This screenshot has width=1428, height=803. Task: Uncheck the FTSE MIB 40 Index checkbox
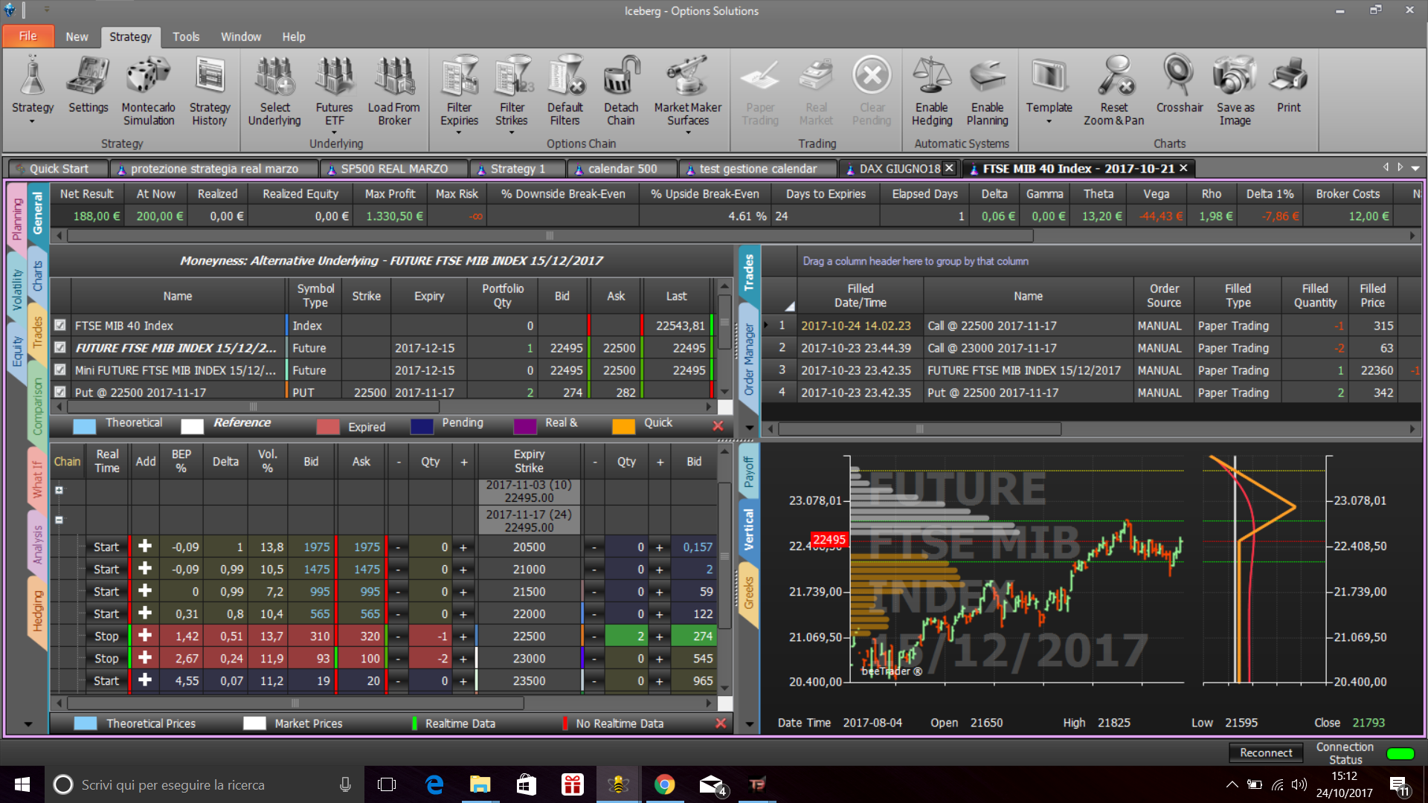coord(60,326)
